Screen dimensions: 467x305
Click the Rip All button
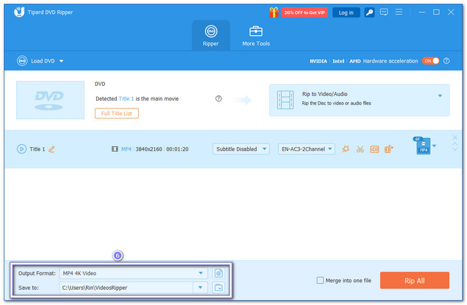(414, 280)
